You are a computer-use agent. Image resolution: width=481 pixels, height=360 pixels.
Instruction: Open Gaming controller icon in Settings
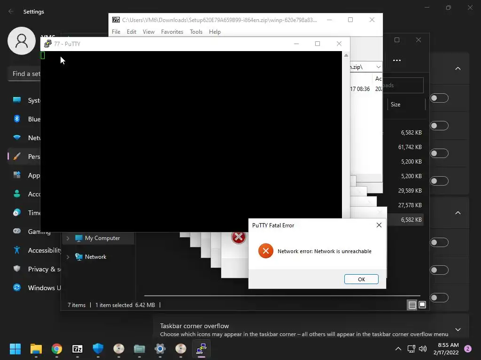coord(17,231)
